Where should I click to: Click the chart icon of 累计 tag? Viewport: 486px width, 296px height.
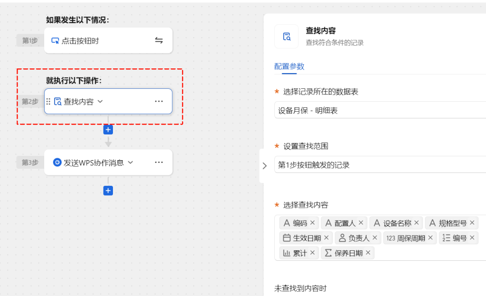(x=287, y=253)
